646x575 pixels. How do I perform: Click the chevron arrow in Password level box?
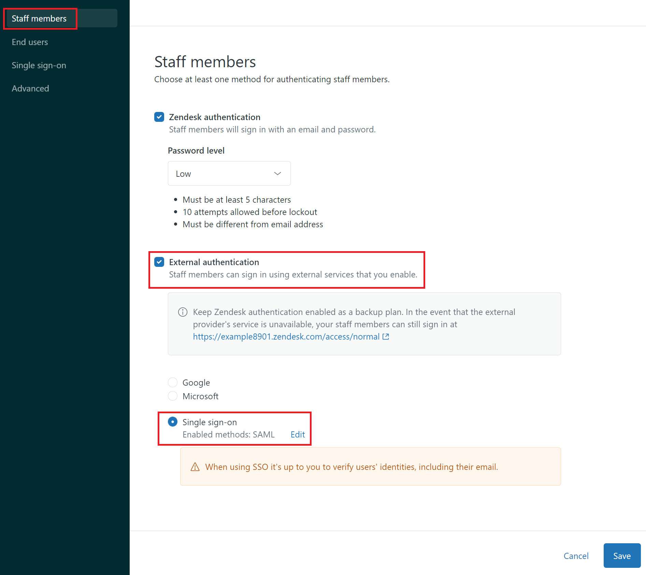277,174
